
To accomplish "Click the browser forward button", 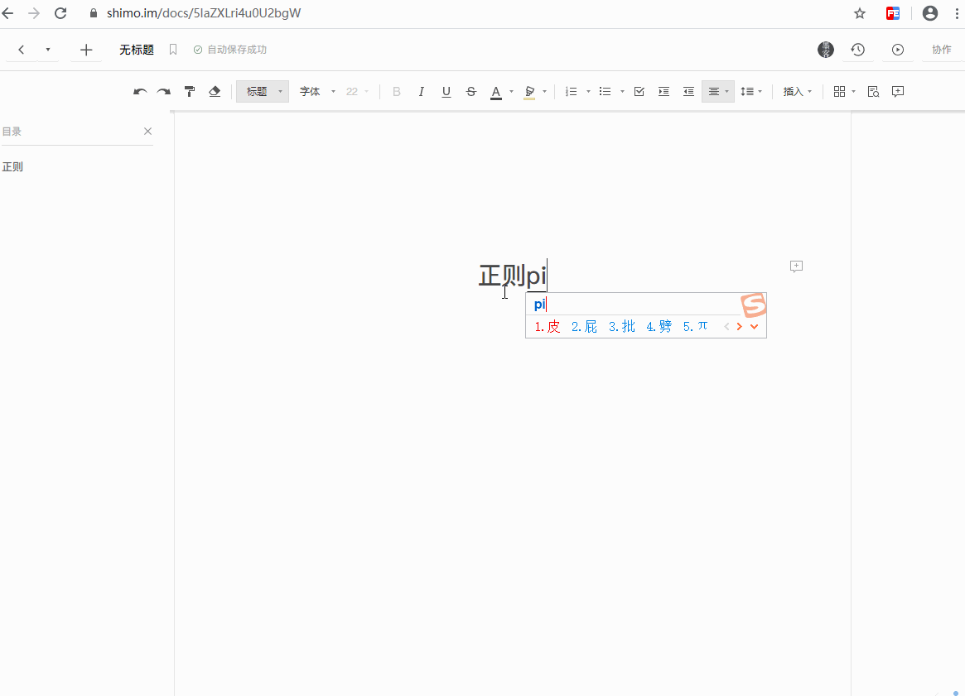I will (34, 13).
